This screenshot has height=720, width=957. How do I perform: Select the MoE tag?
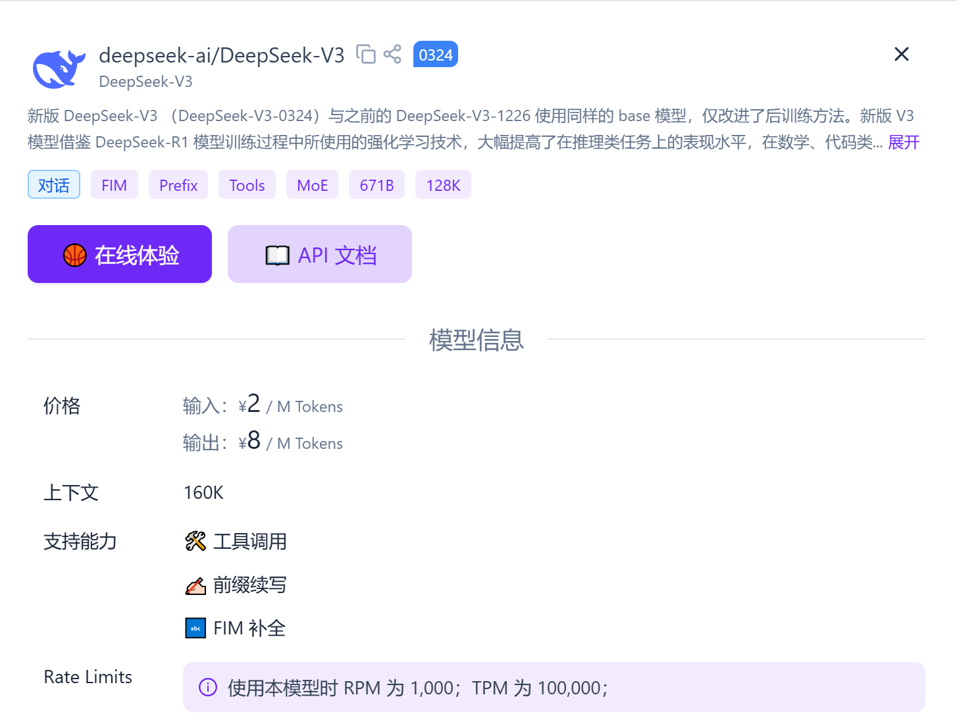tap(312, 184)
